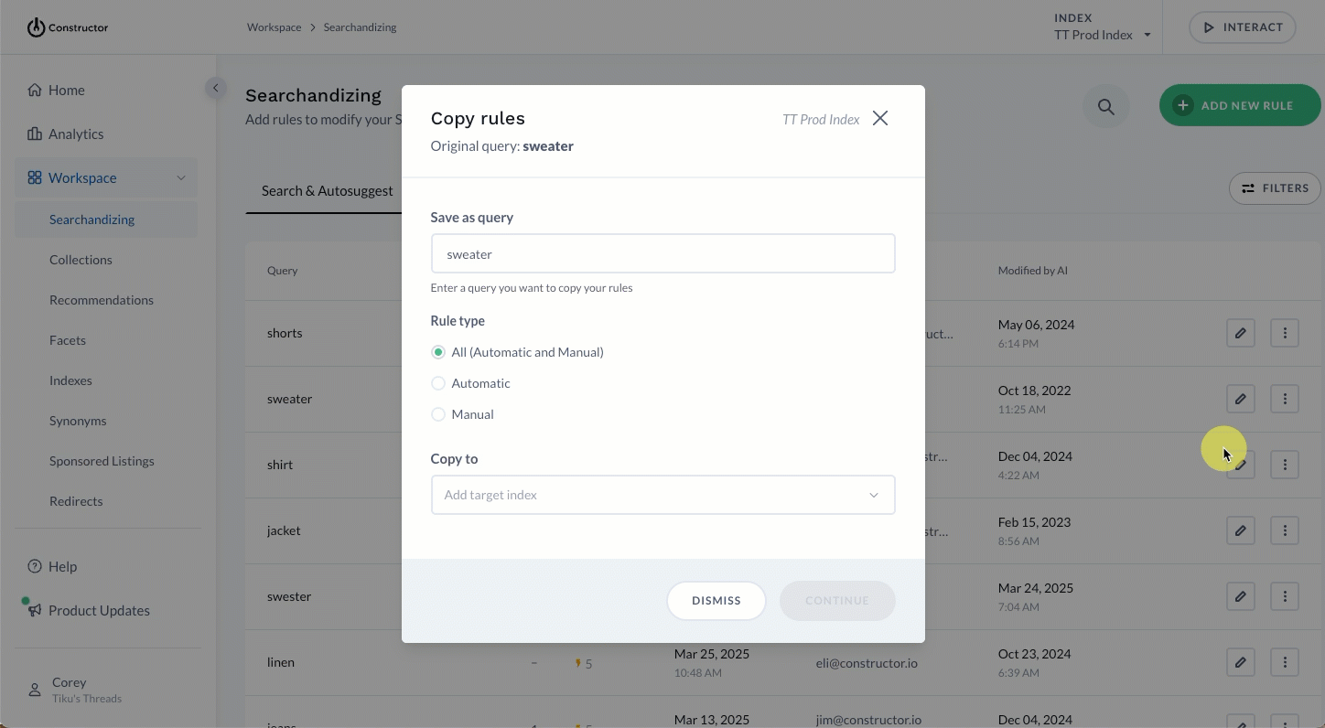
Task: Click the Query column header
Action: pos(282,271)
